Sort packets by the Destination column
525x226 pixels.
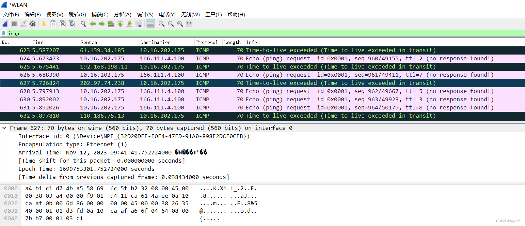[166, 42]
